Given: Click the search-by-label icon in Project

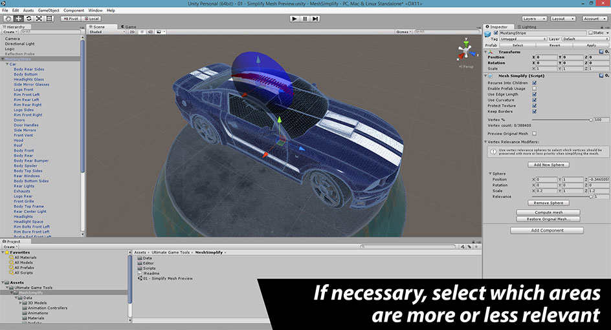Looking at the screenshot, I should (x=469, y=247).
